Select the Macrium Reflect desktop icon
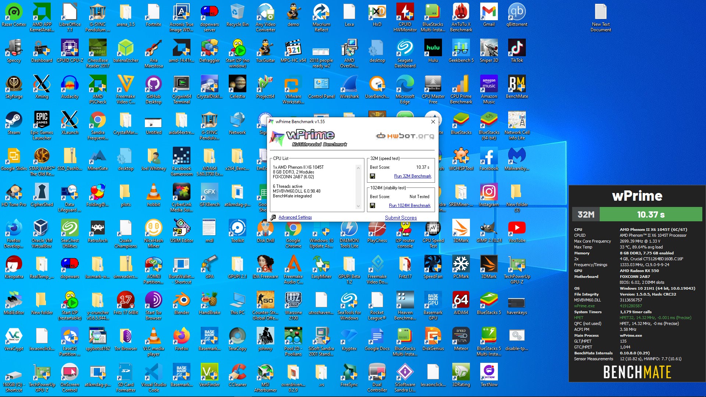Image resolution: width=706 pixels, height=397 pixels. [x=321, y=18]
